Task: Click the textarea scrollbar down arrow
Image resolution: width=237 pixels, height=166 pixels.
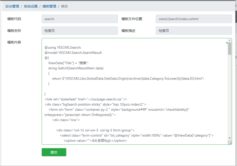Action: tap(230, 138)
